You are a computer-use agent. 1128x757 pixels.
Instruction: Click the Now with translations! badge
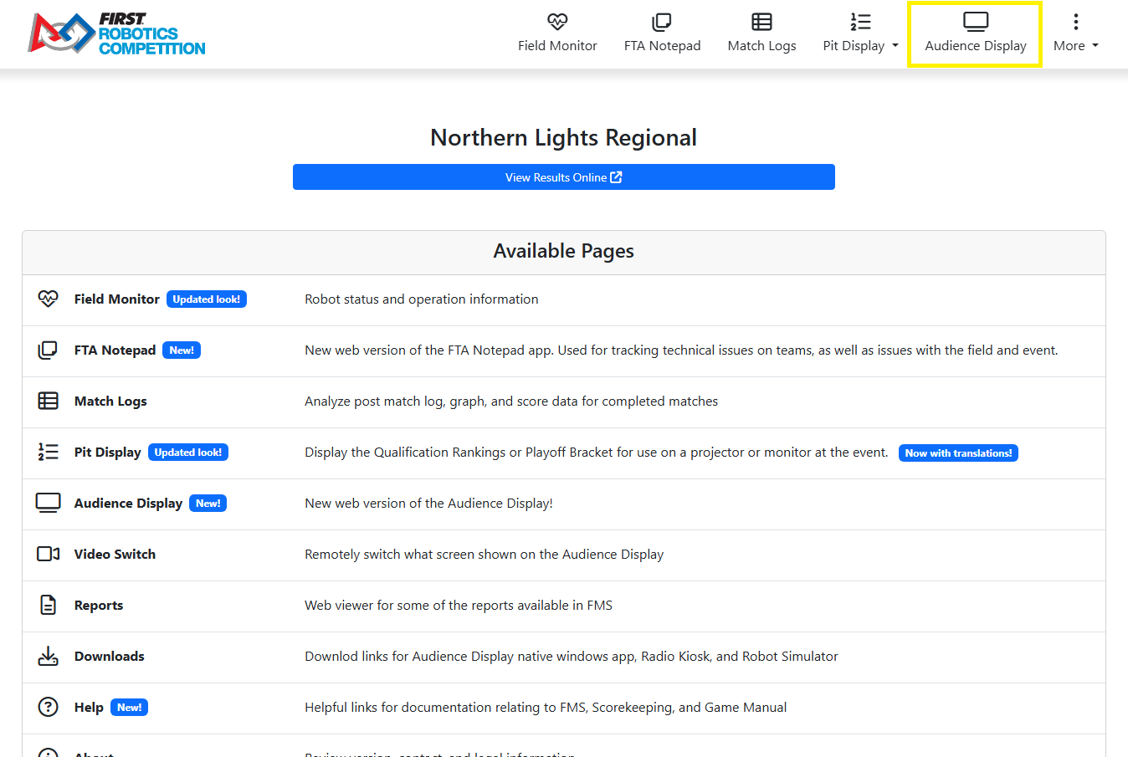coord(958,453)
